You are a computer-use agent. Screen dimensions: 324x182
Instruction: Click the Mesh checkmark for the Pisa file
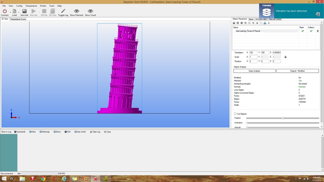tap(303, 31)
